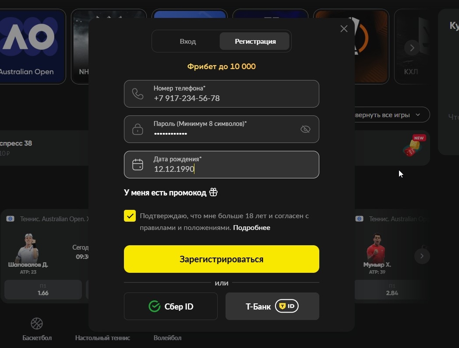
Task: Select the Регистрация tab
Action: (254, 41)
